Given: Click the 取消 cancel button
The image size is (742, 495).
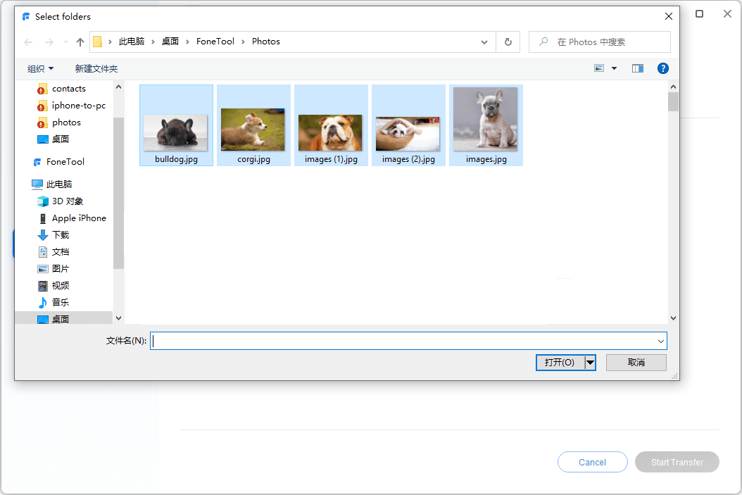Looking at the screenshot, I should pos(636,363).
